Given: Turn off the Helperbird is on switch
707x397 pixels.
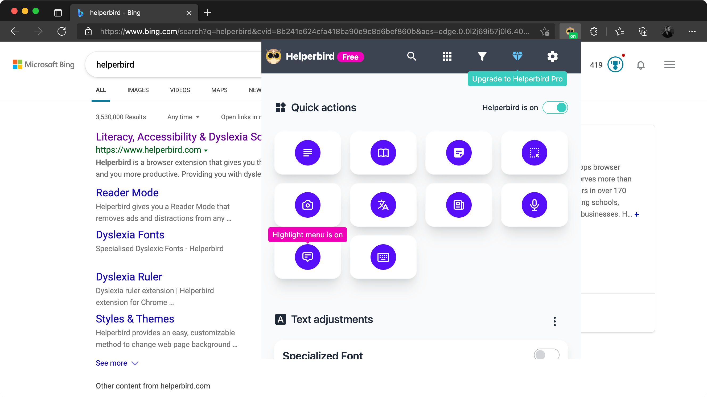Looking at the screenshot, I should [x=555, y=107].
